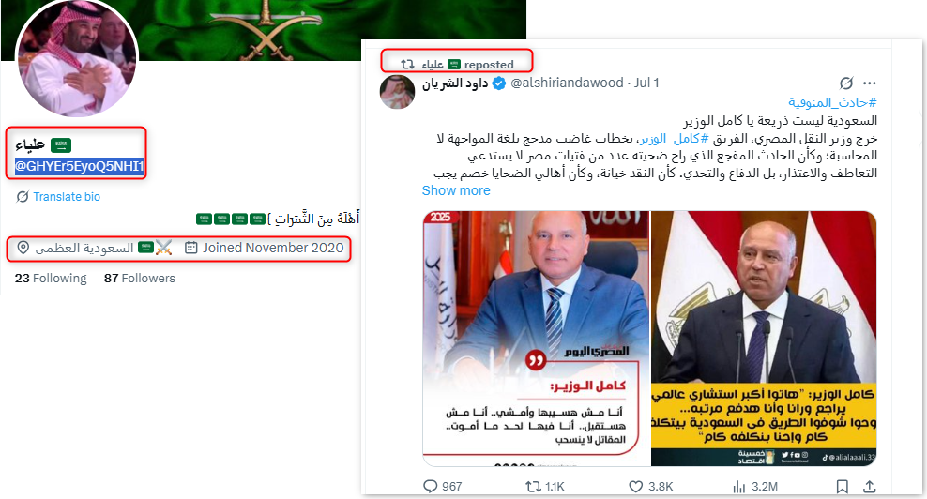
Task: Click the @GHYEr5EyoQ5NHI1 username
Action: tap(79, 166)
